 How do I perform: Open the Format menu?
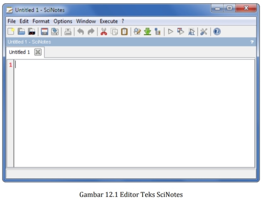41,21
